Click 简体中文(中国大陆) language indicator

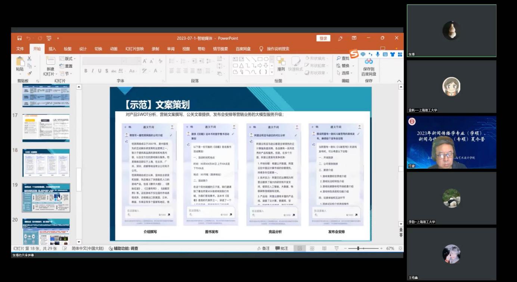coord(87,248)
